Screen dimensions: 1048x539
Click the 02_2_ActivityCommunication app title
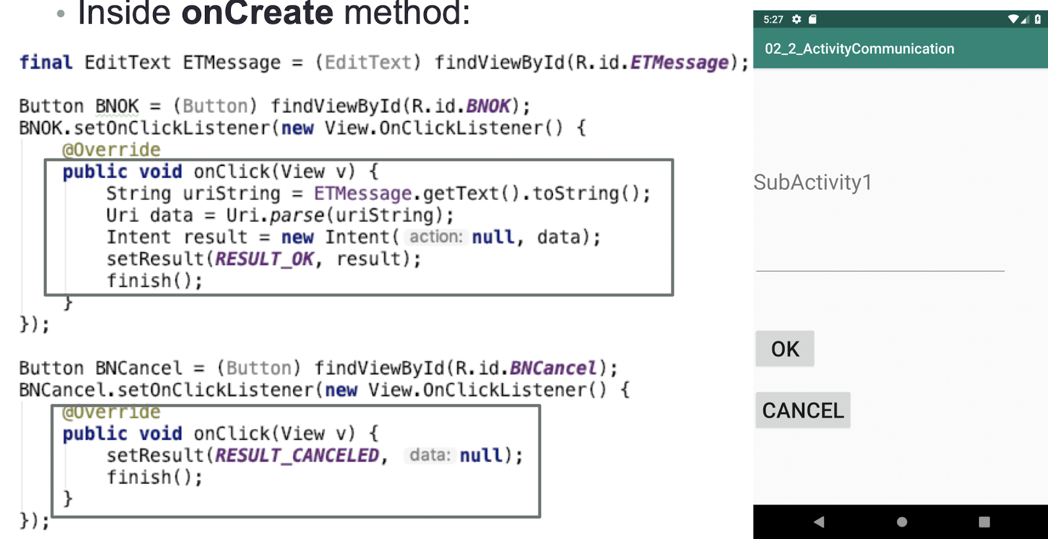click(x=859, y=49)
